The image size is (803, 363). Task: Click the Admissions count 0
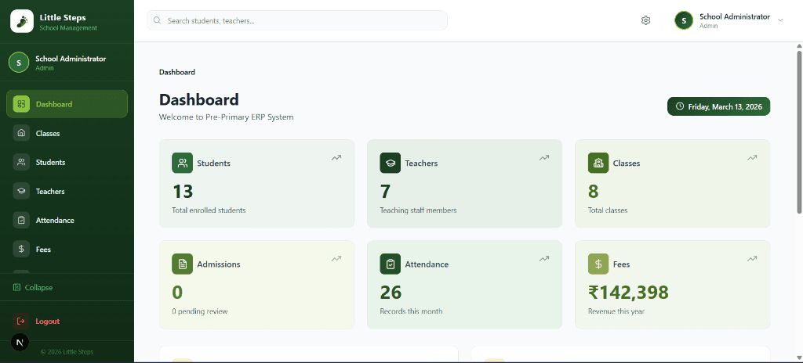(177, 292)
